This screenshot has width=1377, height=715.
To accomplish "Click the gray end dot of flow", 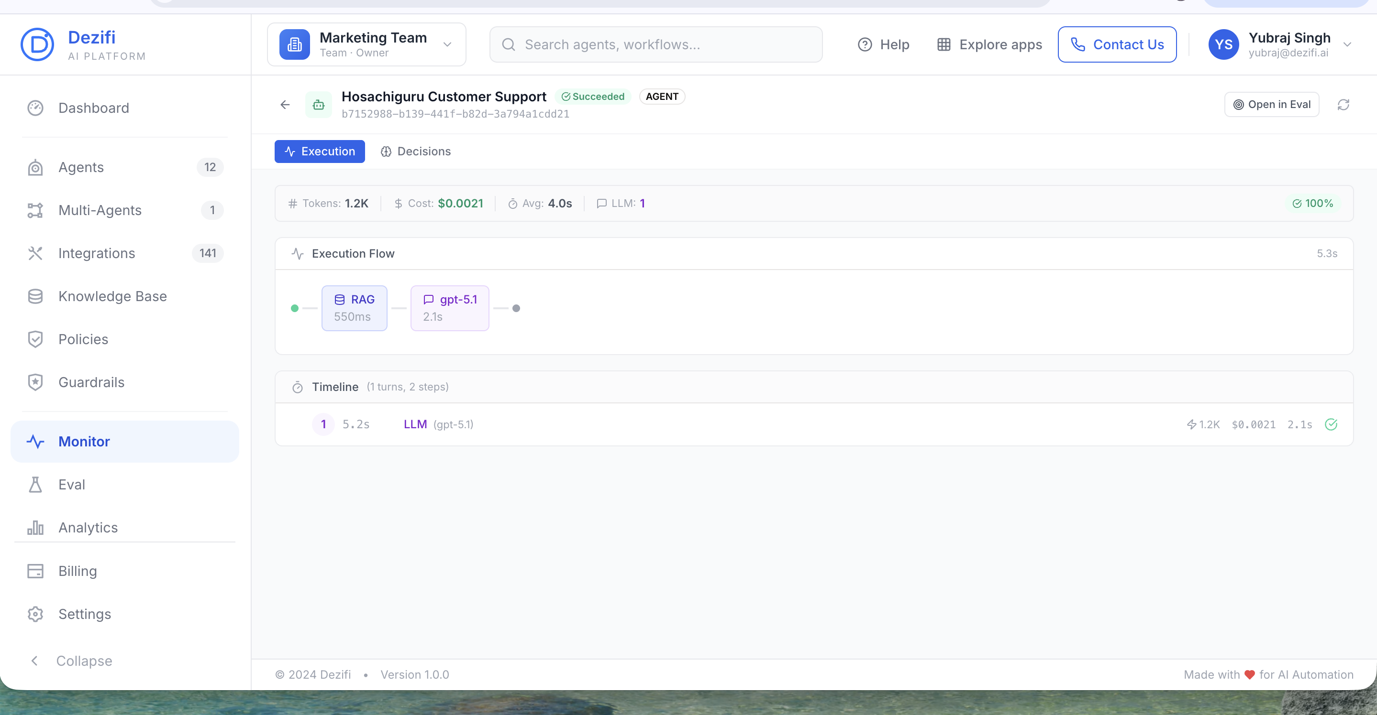I will pyautogui.click(x=516, y=308).
